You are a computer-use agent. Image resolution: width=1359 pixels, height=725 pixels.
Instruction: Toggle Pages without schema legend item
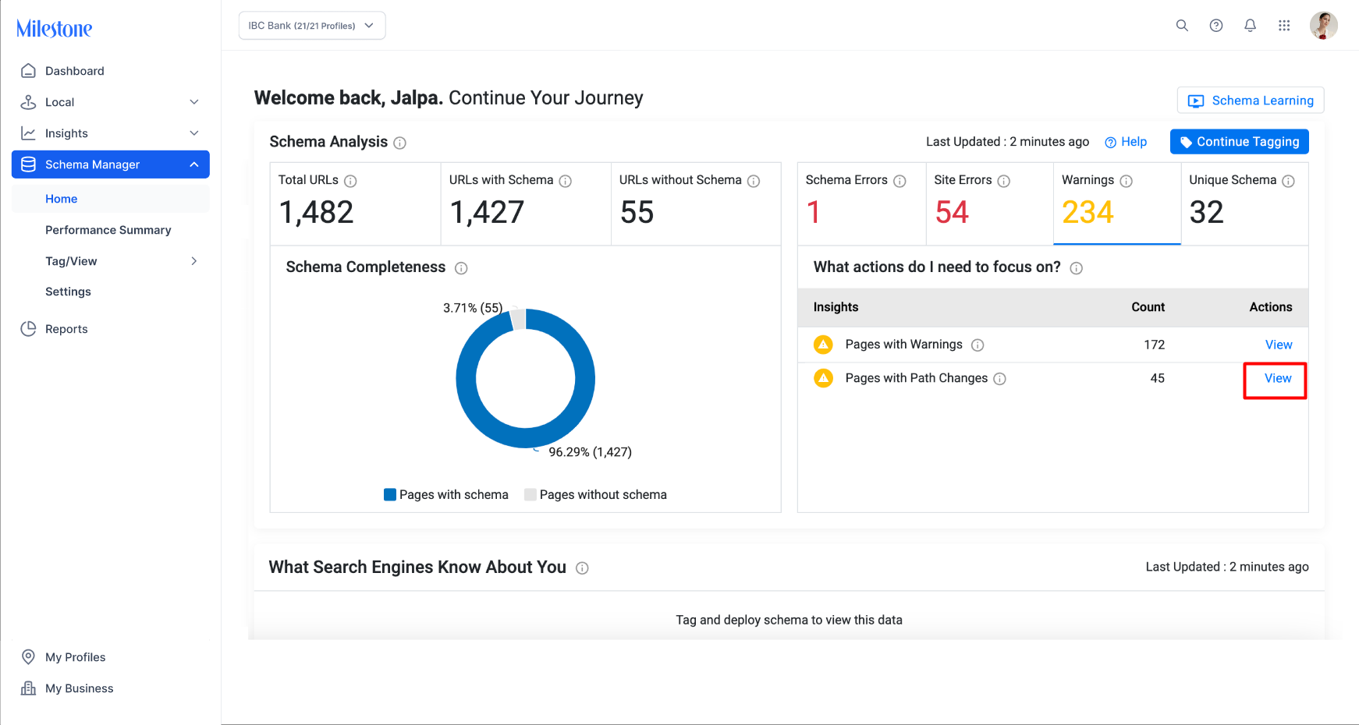click(x=595, y=495)
